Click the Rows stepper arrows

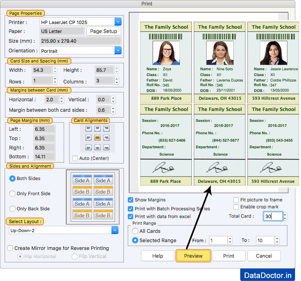pyautogui.click(x=55, y=81)
